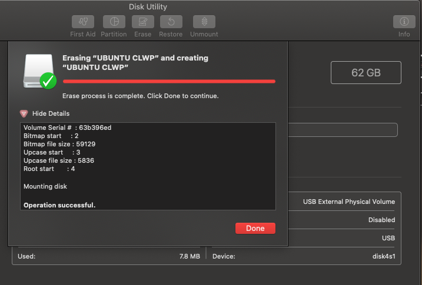Click the Erase process is complete text
Image resolution: width=422 pixels, height=285 pixels.
tap(141, 96)
